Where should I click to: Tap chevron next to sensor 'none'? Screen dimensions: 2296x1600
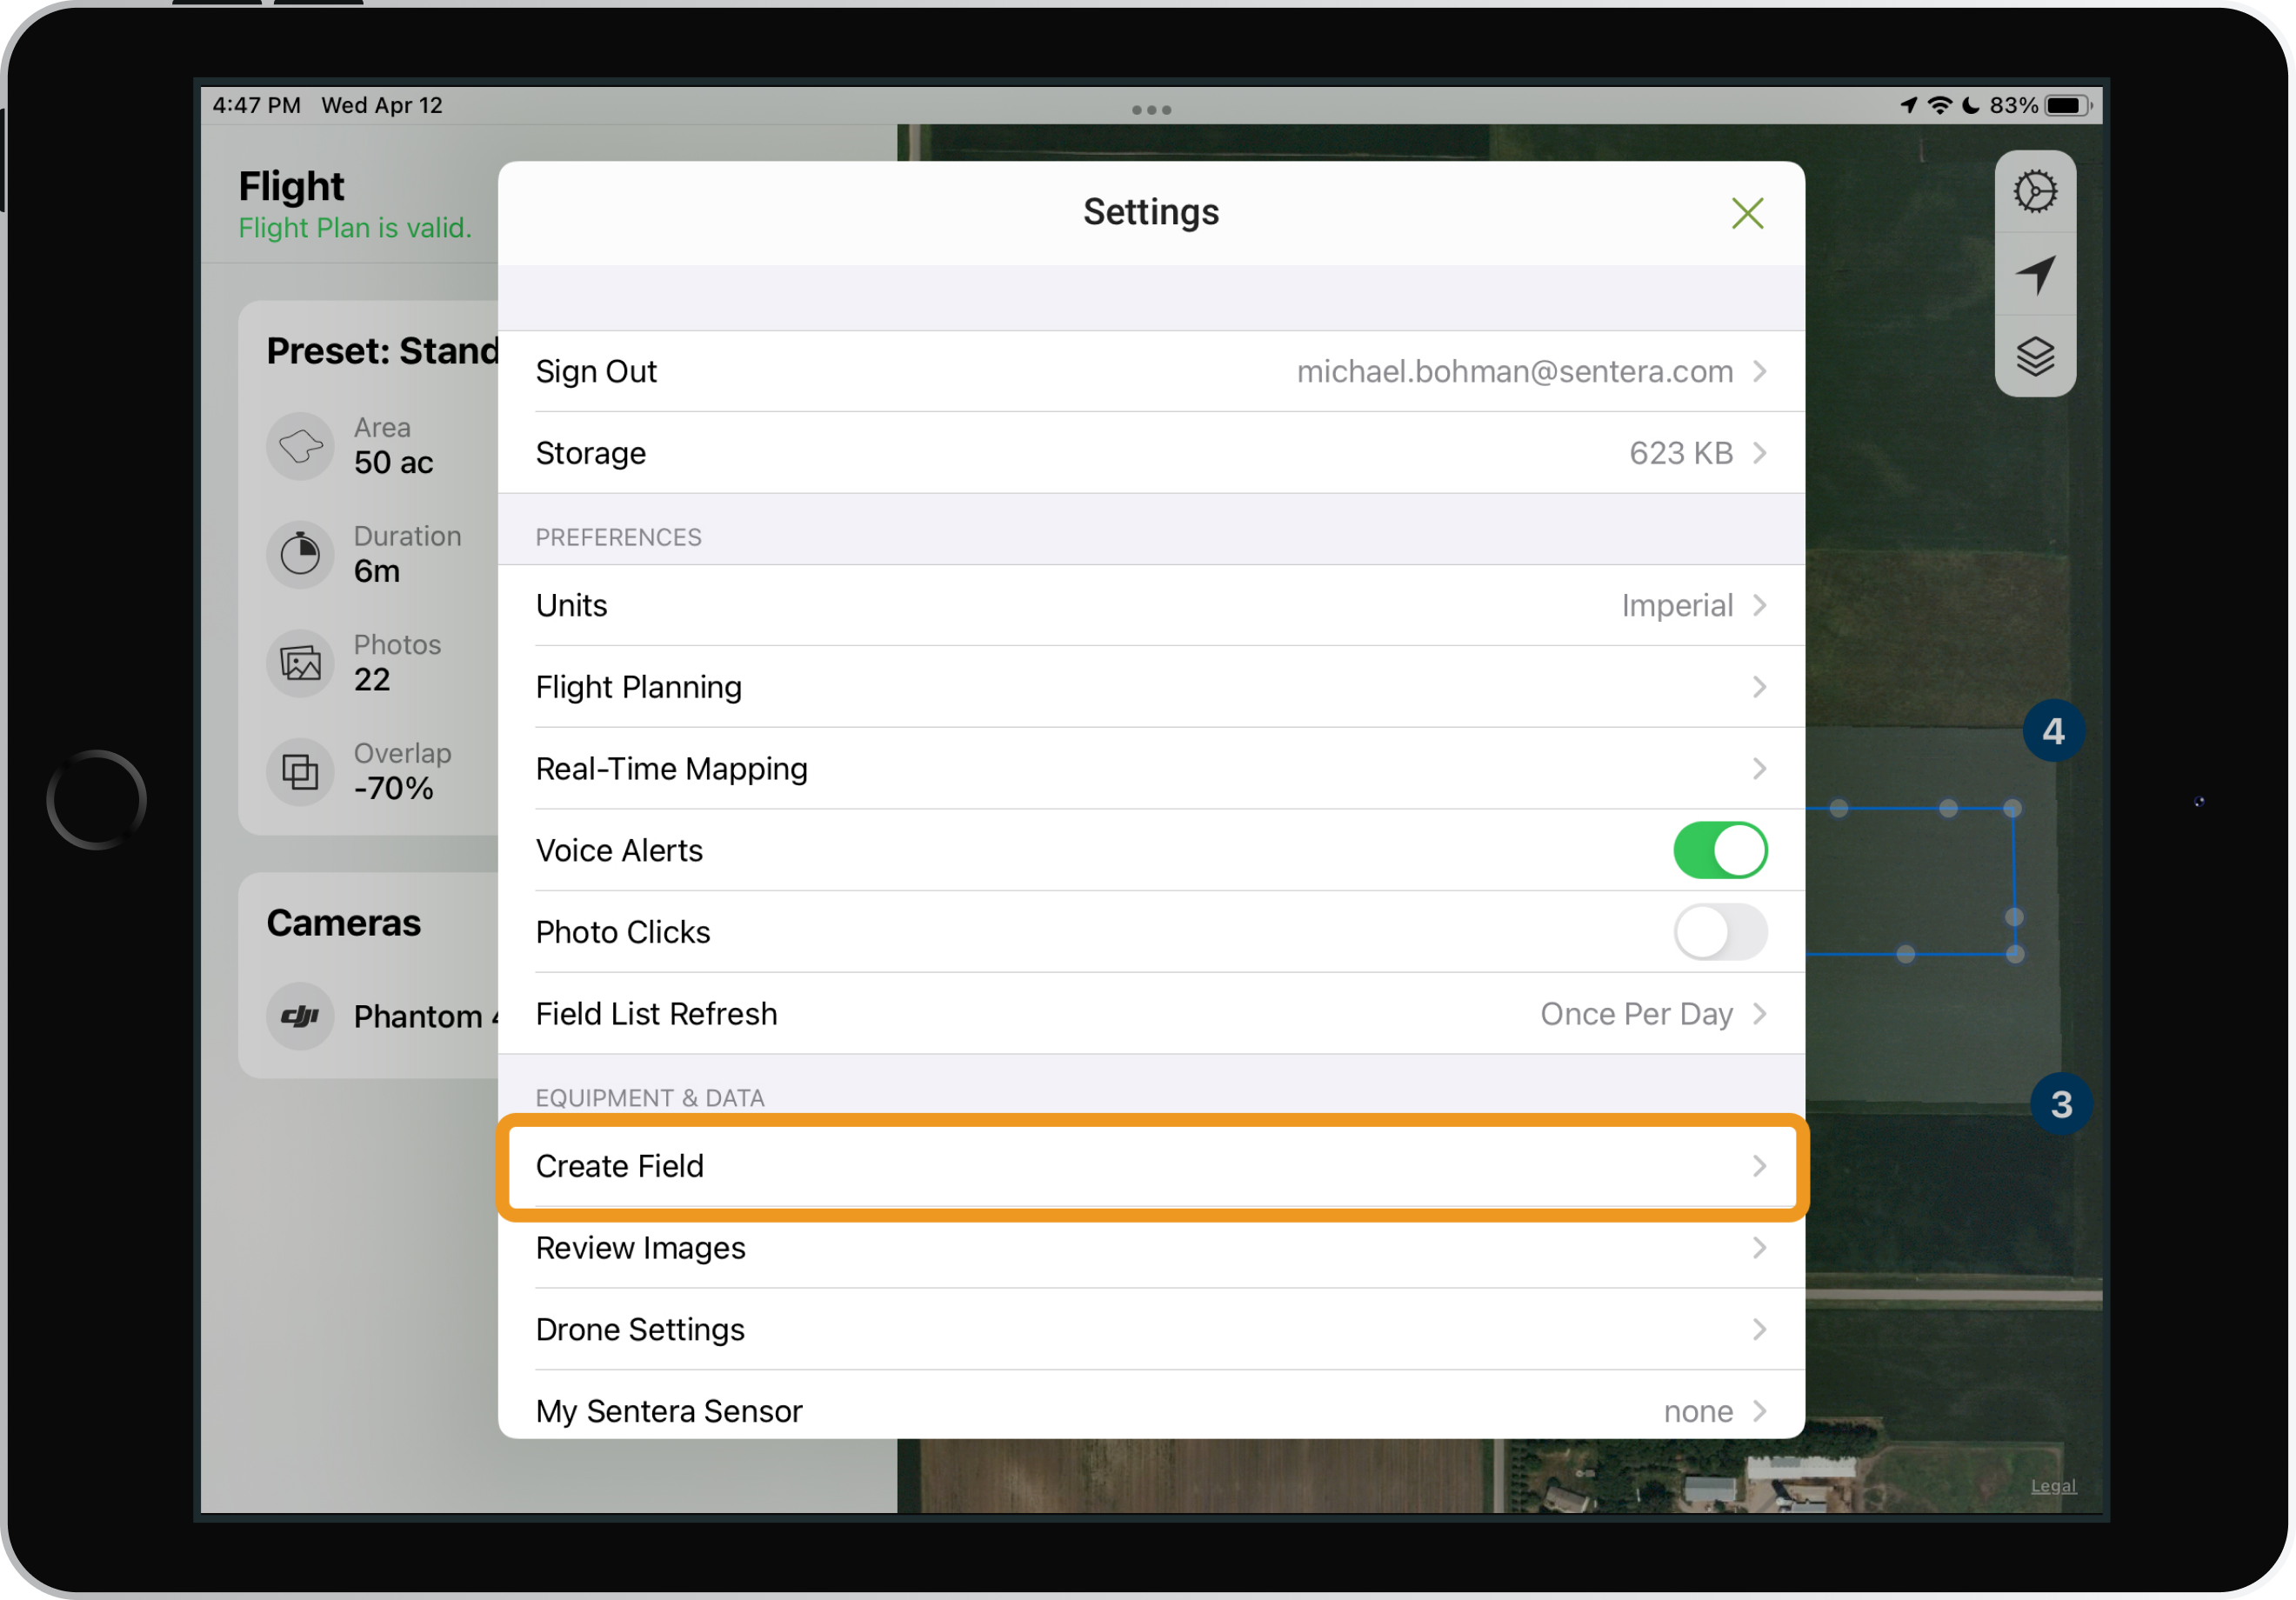pos(1760,1411)
